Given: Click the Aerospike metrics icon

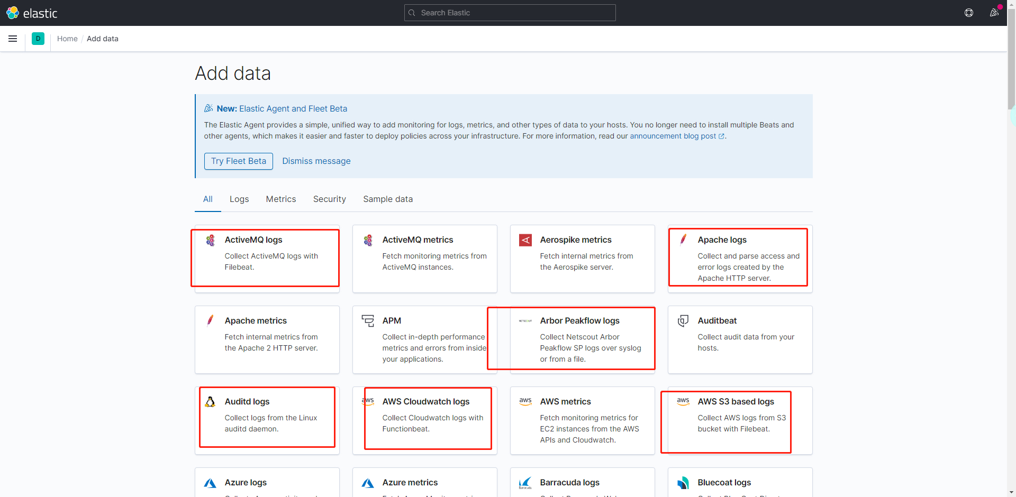Looking at the screenshot, I should click(x=525, y=240).
